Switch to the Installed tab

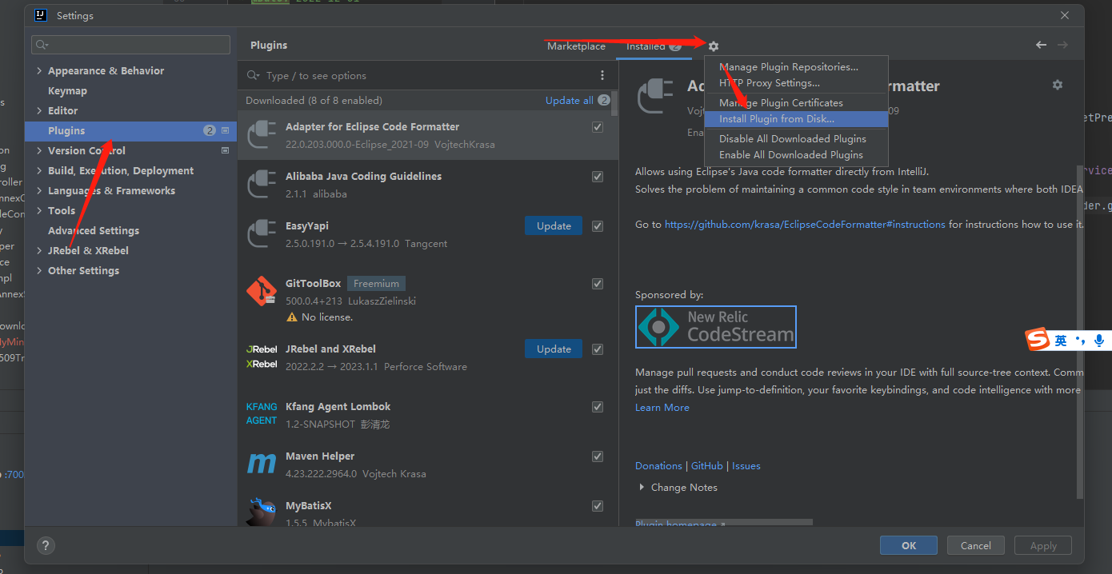pyautogui.click(x=654, y=46)
